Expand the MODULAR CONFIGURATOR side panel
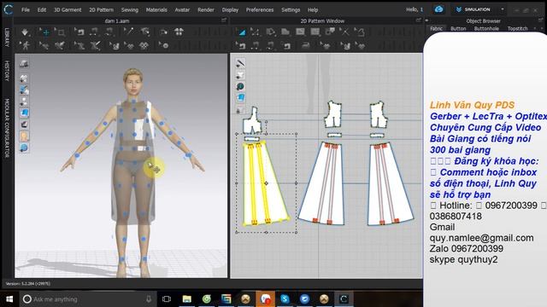 pos(7,128)
